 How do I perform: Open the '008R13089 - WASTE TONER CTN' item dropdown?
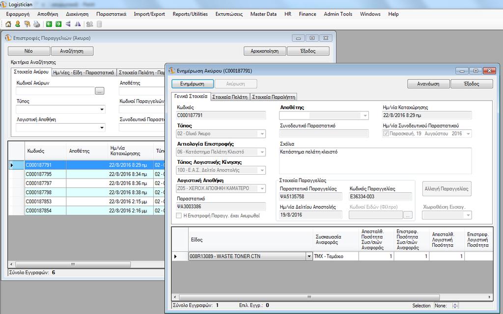point(309,256)
